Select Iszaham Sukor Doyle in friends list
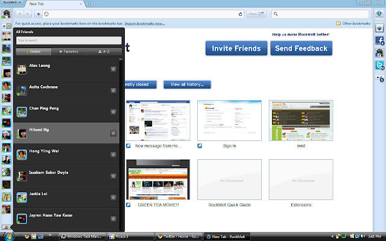 [66, 176]
